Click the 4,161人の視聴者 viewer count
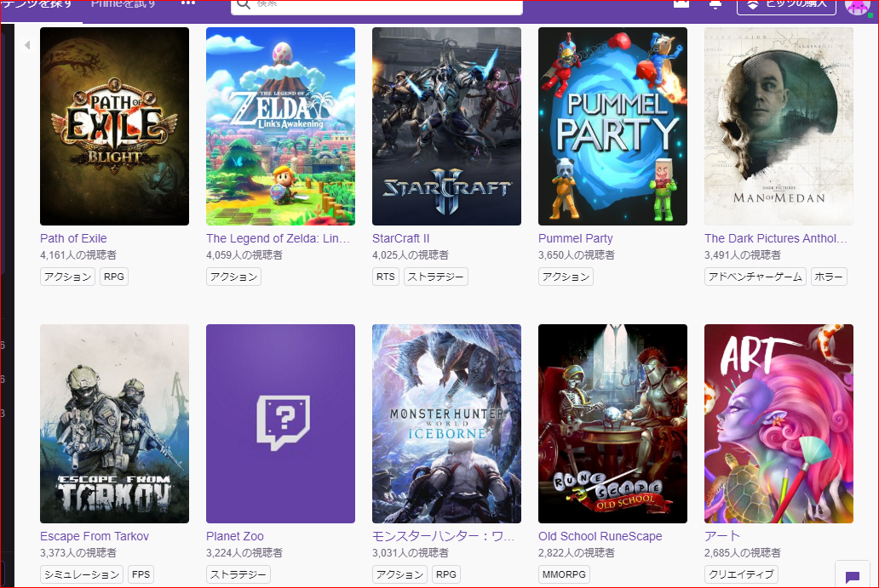 [78, 255]
